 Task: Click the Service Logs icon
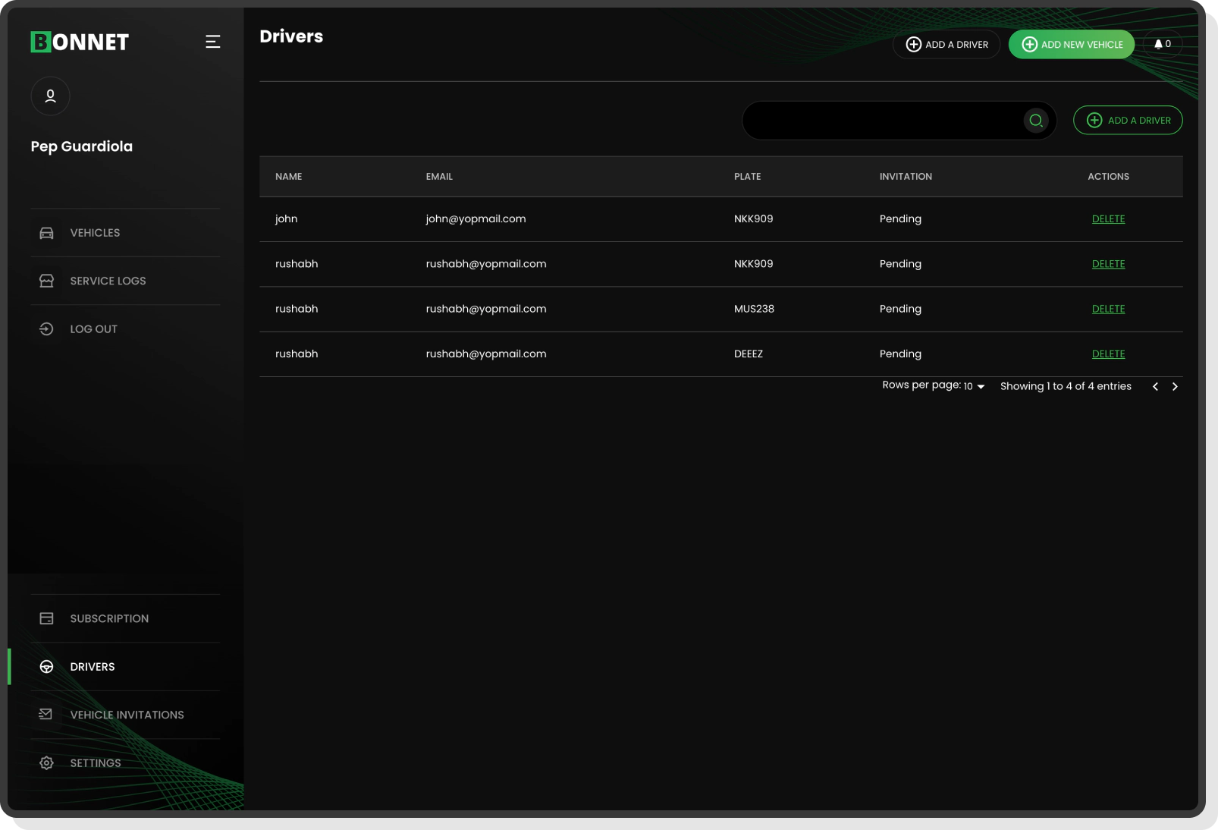click(46, 280)
